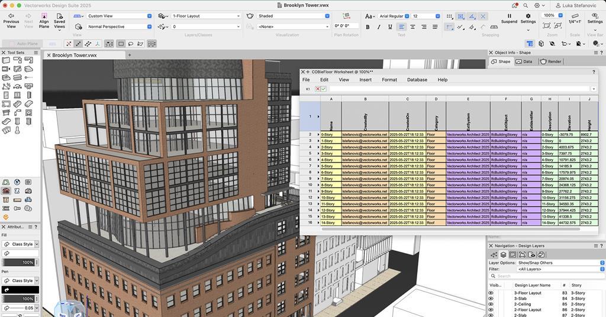This screenshot has height=317, width=606.
Task: Open Saved Views menu
Action: 60,21
